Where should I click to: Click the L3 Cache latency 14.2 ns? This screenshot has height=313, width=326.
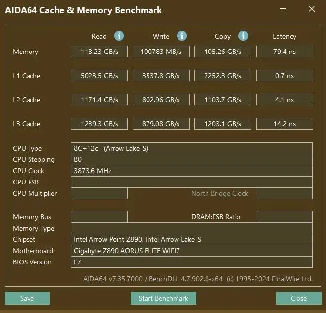(x=285, y=124)
